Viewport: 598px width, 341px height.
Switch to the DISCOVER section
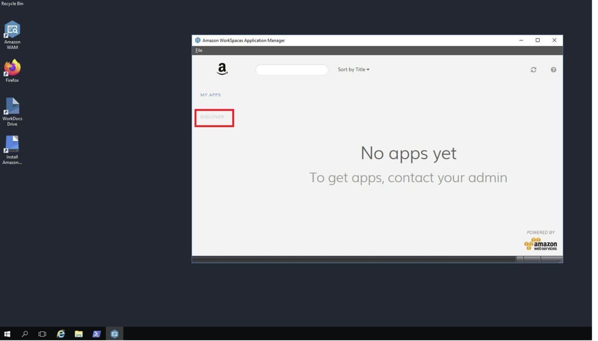tap(212, 117)
